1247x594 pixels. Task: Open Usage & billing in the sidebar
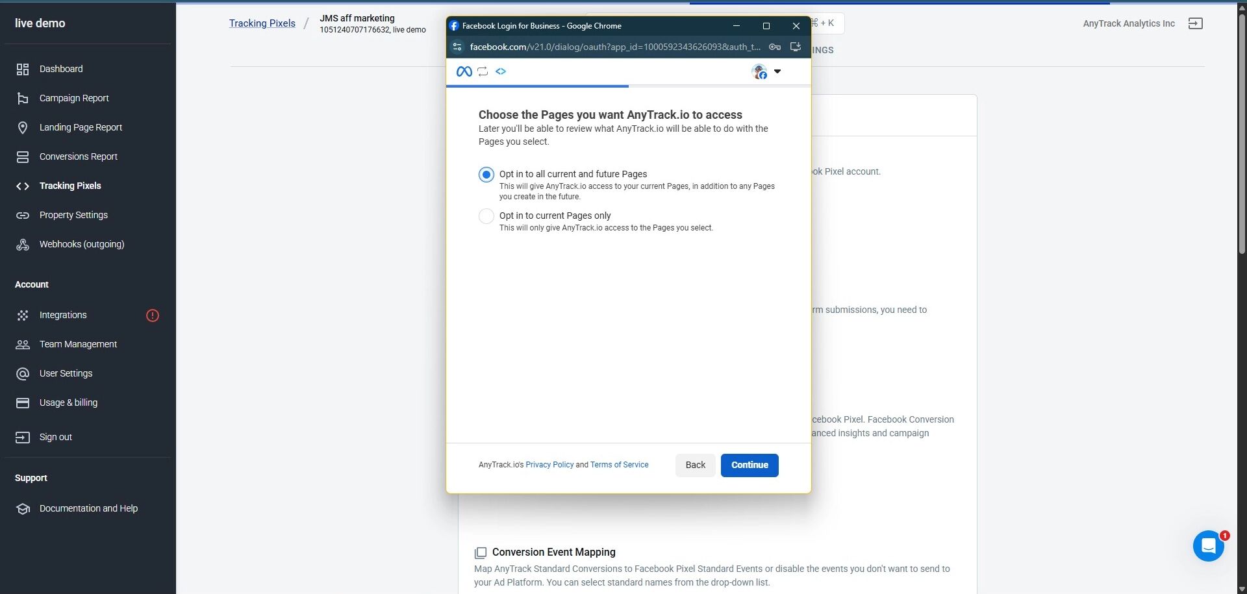pos(68,403)
